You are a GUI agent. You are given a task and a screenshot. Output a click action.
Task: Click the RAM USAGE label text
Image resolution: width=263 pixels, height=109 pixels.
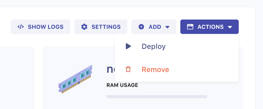coord(122,85)
